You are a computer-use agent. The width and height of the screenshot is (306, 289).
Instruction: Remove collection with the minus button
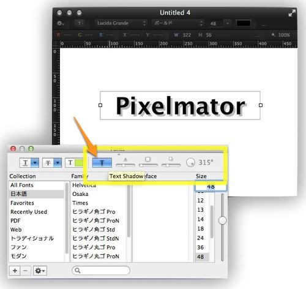click(x=25, y=271)
